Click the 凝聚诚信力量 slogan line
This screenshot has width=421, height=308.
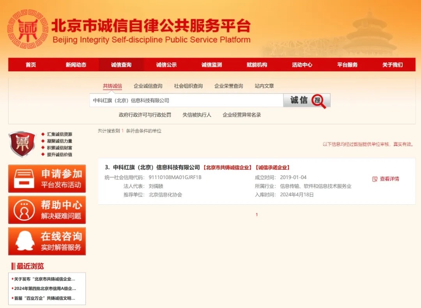[x=60, y=141]
